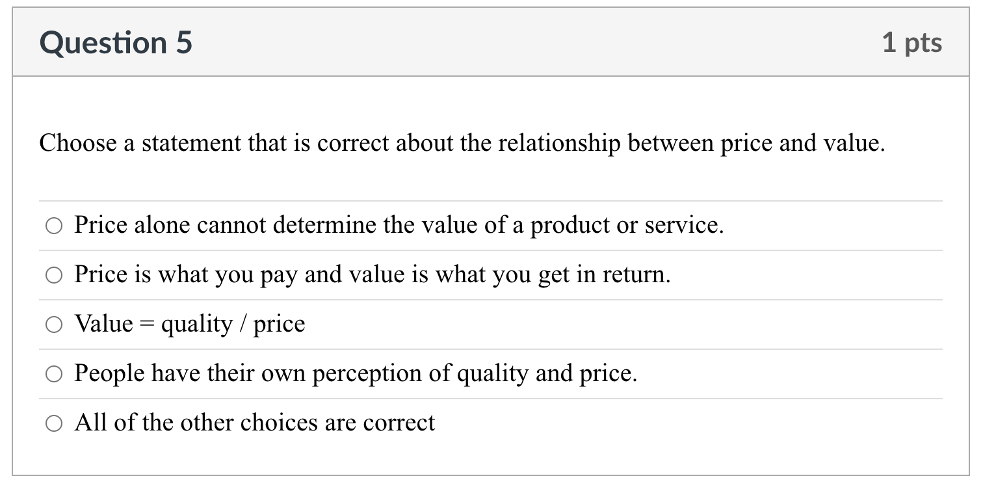Click the Question 5 header

pyautogui.click(x=116, y=42)
